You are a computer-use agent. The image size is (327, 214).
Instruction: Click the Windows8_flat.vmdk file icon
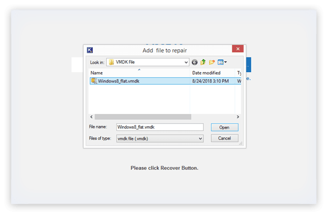[x=93, y=81]
